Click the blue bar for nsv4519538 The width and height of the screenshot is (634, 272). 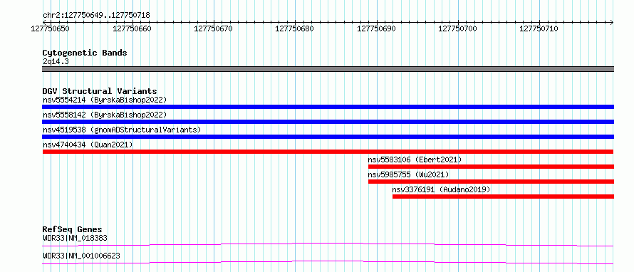pos(328,137)
